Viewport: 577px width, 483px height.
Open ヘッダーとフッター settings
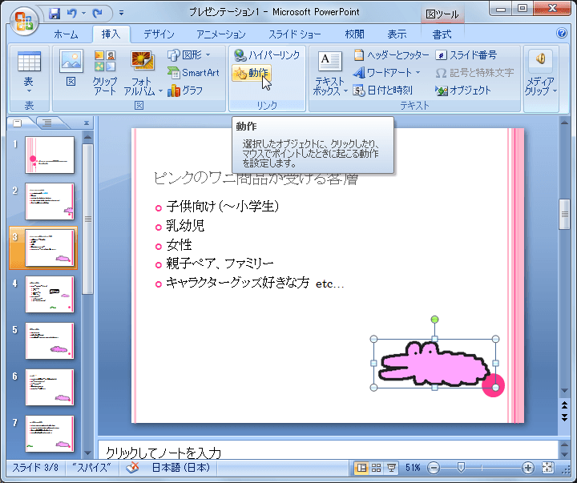392,54
